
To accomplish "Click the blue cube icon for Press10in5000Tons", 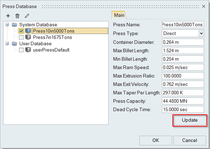I will point(28,31).
